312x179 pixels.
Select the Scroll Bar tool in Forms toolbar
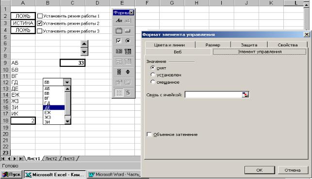point(119,72)
